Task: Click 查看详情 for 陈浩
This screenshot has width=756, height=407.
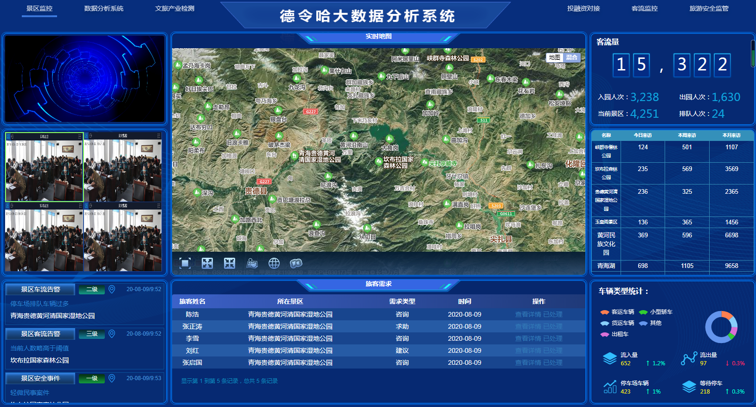Action: point(528,314)
